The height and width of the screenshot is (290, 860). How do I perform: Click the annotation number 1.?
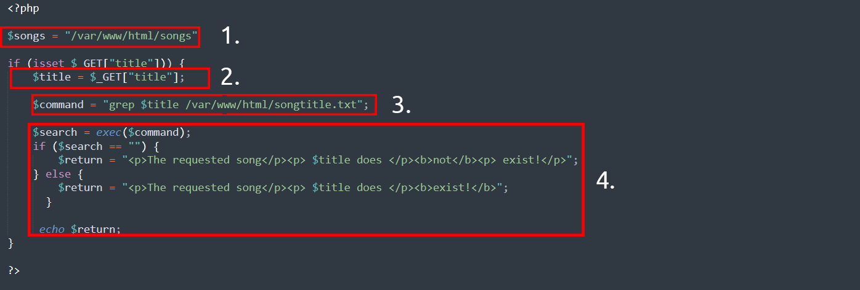tap(230, 36)
